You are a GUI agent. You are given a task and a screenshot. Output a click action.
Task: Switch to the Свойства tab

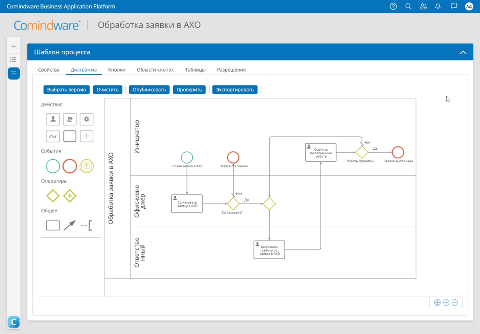(x=49, y=70)
